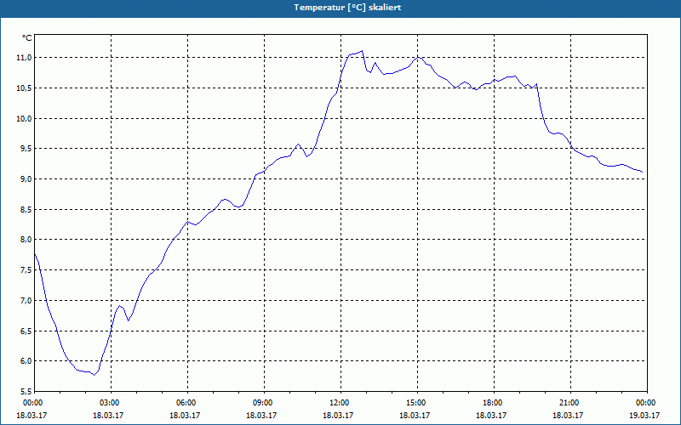Screen dimensions: 681x425
Task: Click the 8,5 y-axis label
Action: 26,209
